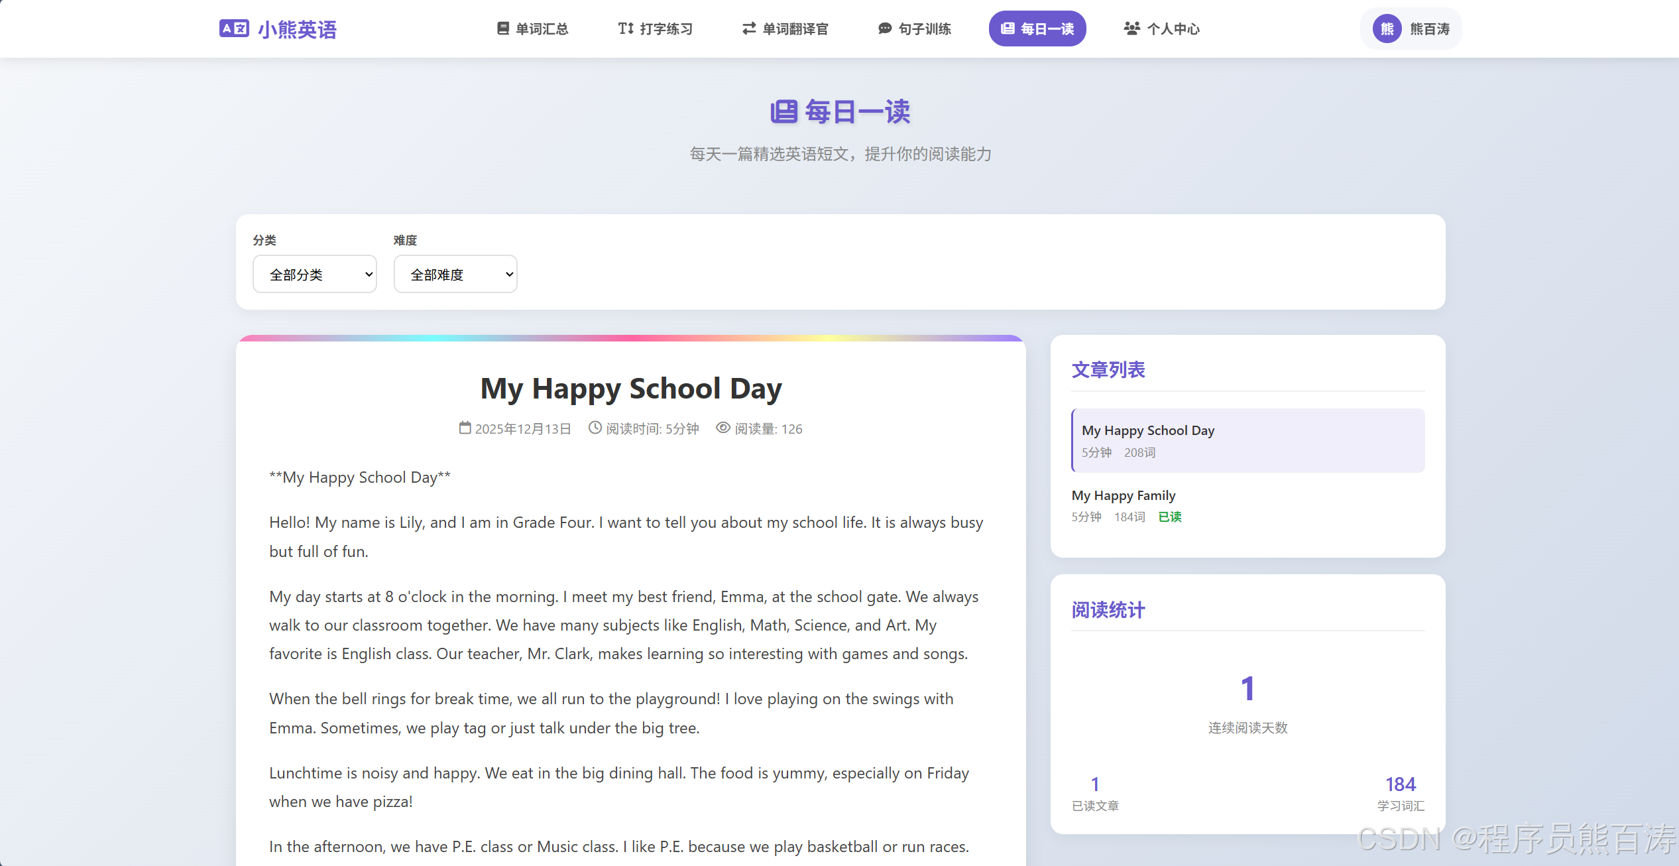1679x866 pixels.
Task: Click the large newspaper icon in page heading
Action: pos(783,112)
